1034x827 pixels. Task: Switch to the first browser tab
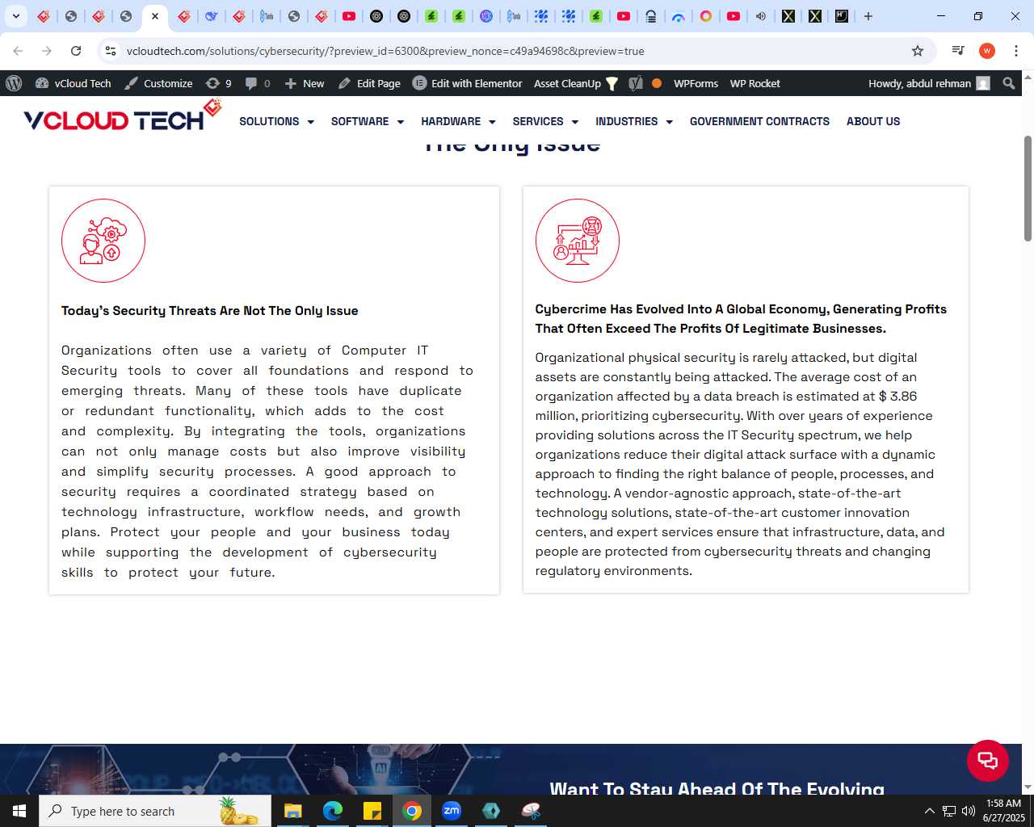44,16
